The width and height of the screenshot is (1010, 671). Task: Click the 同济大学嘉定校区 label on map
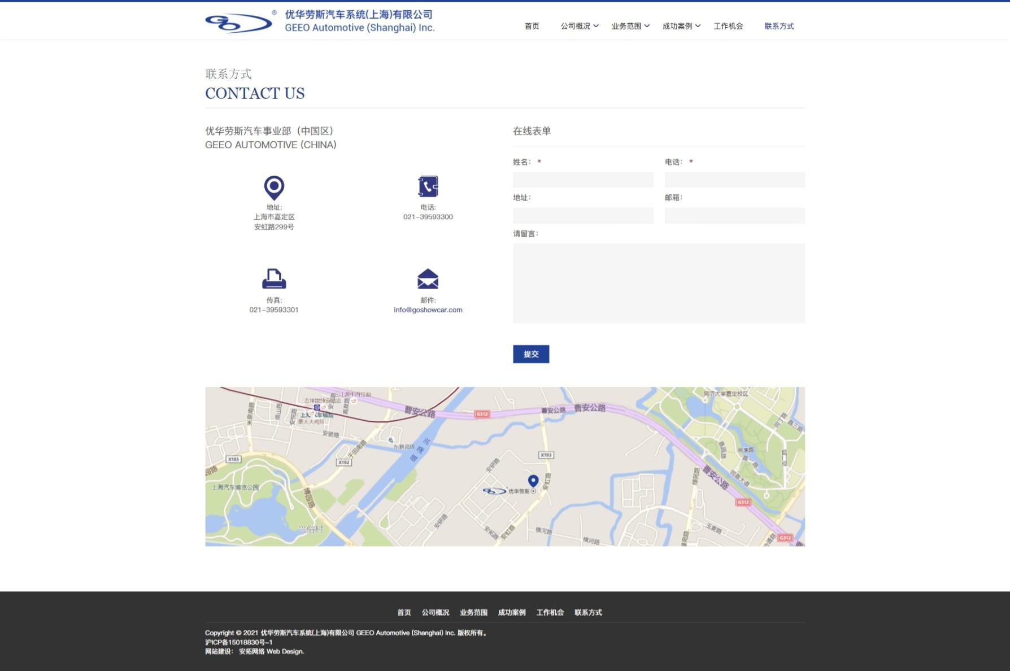pos(726,394)
